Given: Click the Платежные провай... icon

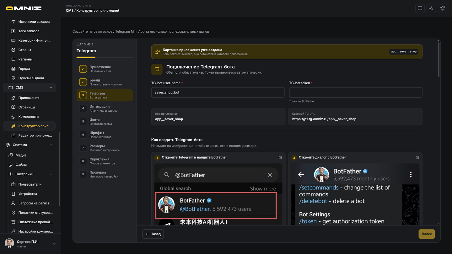Looking at the screenshot, I should pos(13,222).
